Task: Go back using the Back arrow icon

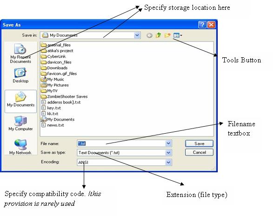Action: (149, 35)
